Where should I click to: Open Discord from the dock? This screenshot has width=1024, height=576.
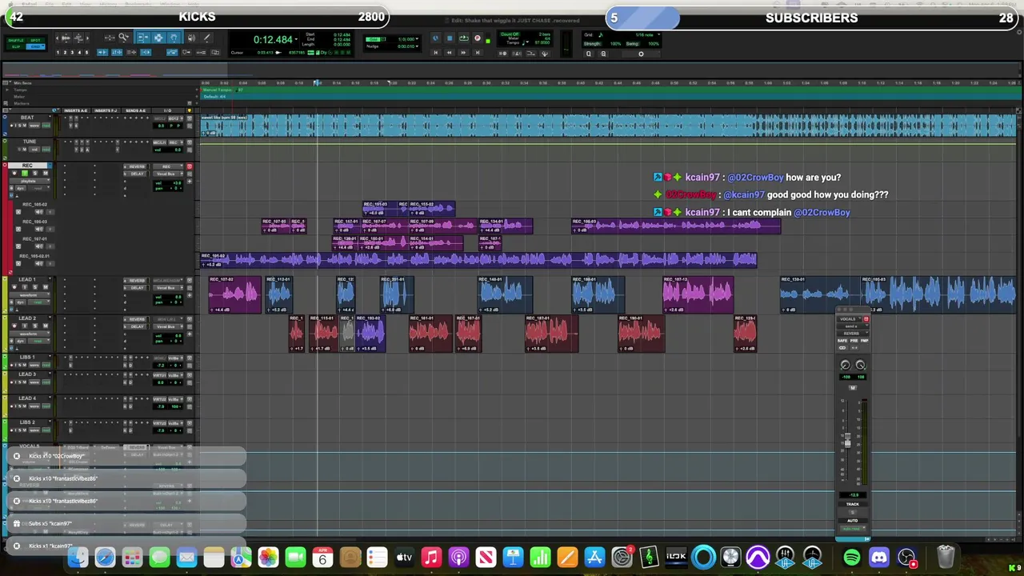(x=878, y=558)
